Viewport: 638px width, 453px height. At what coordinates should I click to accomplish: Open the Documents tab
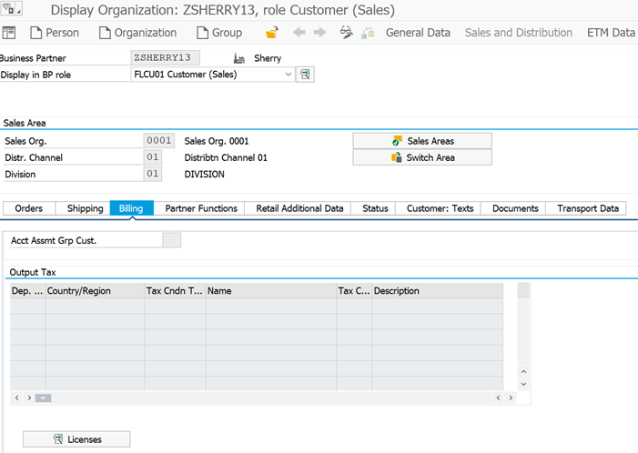(515, 208)
